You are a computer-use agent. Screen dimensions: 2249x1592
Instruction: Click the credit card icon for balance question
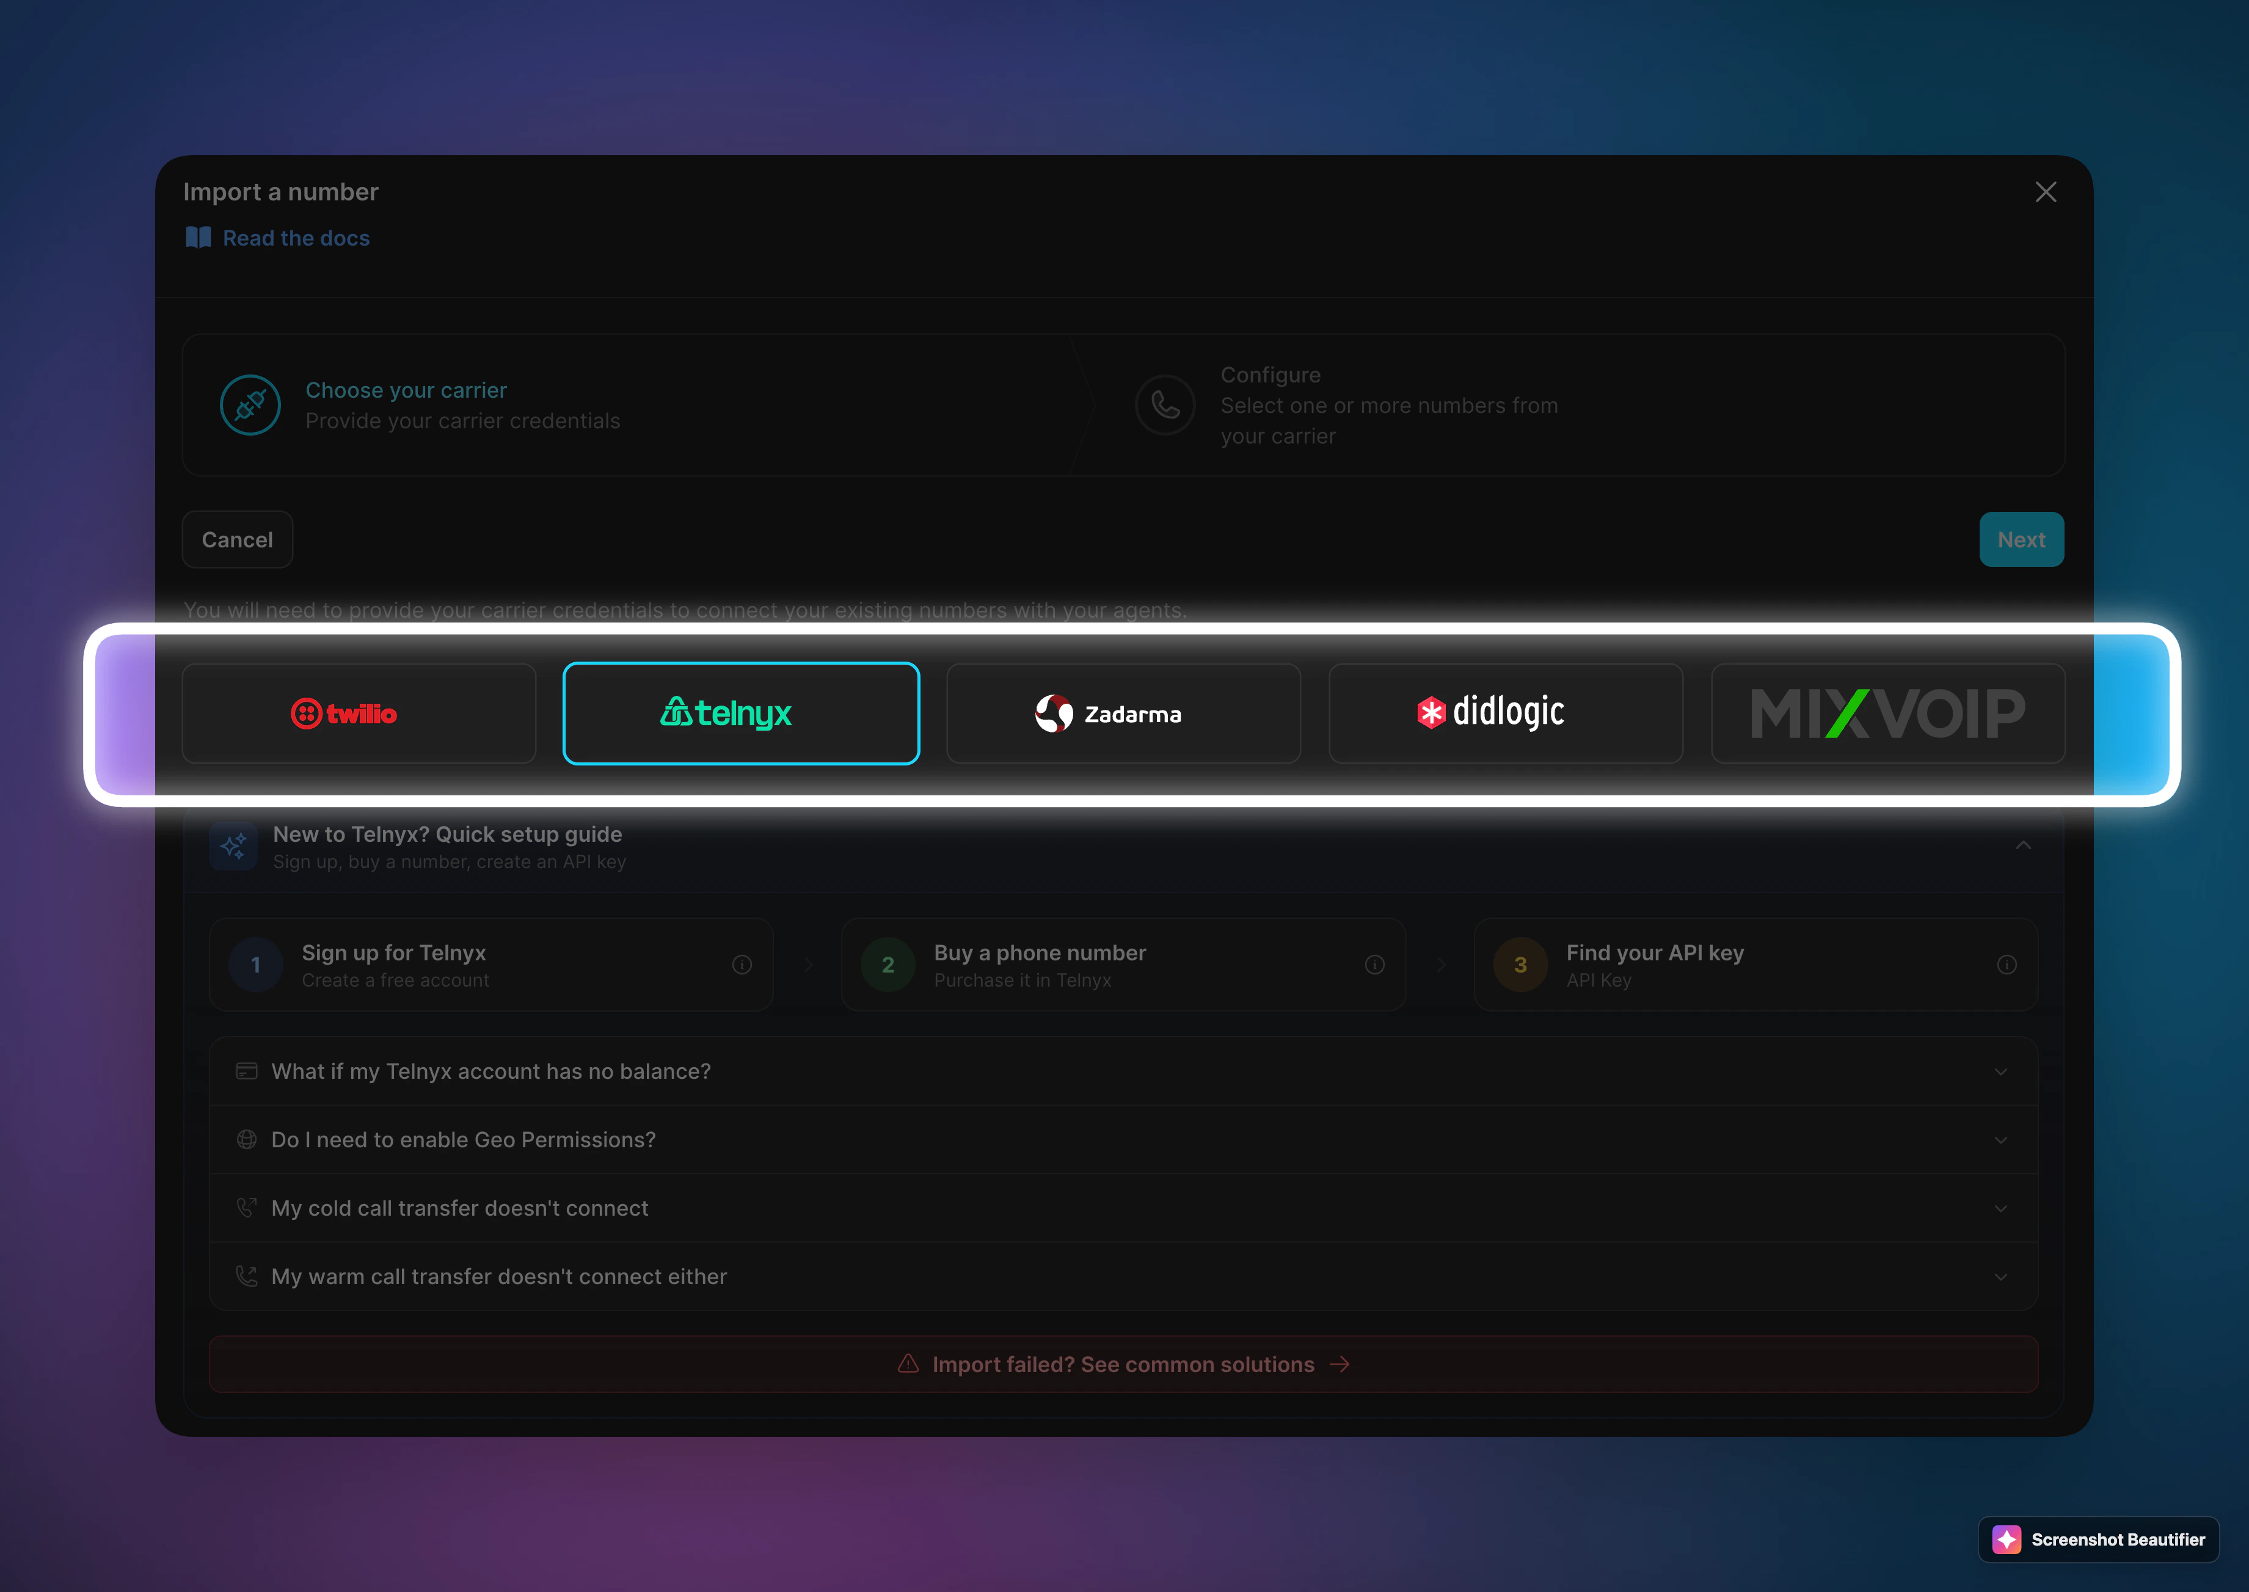click(x=247, y=1072)
